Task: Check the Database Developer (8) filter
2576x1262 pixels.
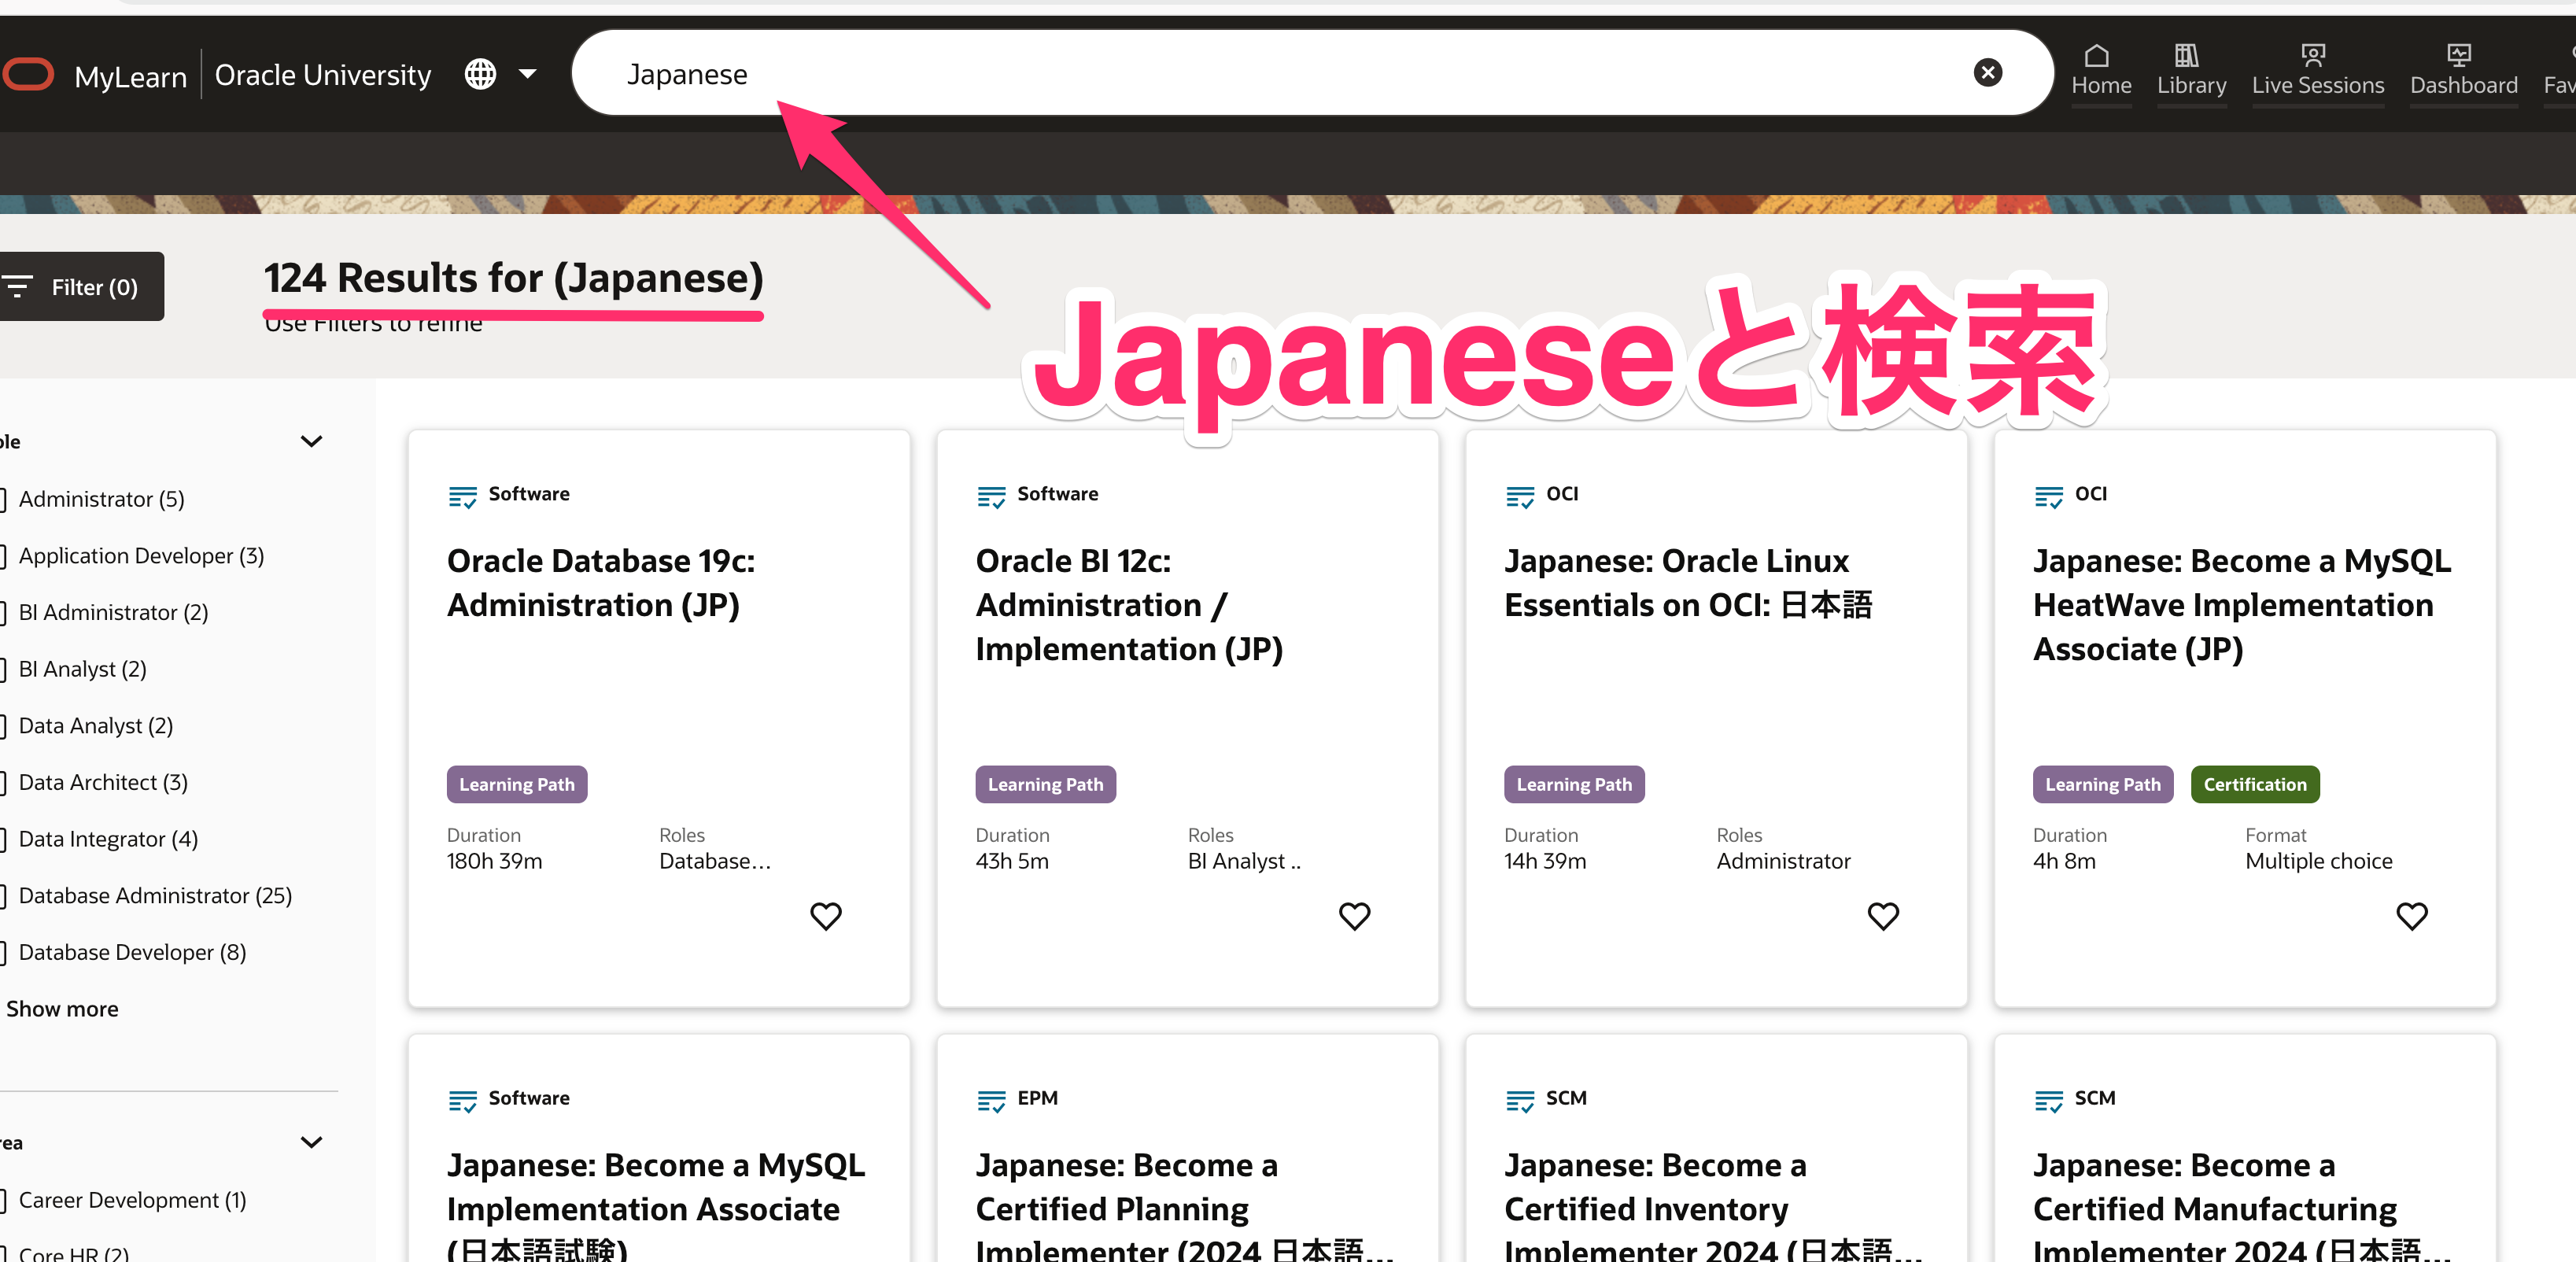Action: [x=4, y=952]
